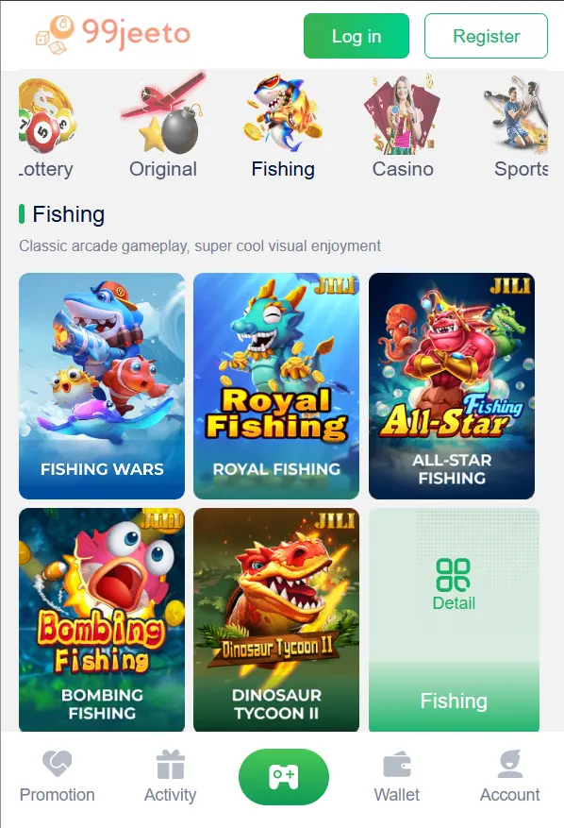The height and width of the screenshot is (828, 564).
Task: Click the Register button
Action: pos(486,36)
